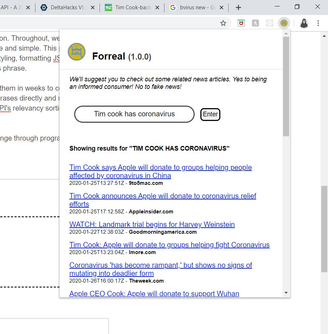
Task: Open the 9to5mac article about Apple donating
Action: [160, 172]
